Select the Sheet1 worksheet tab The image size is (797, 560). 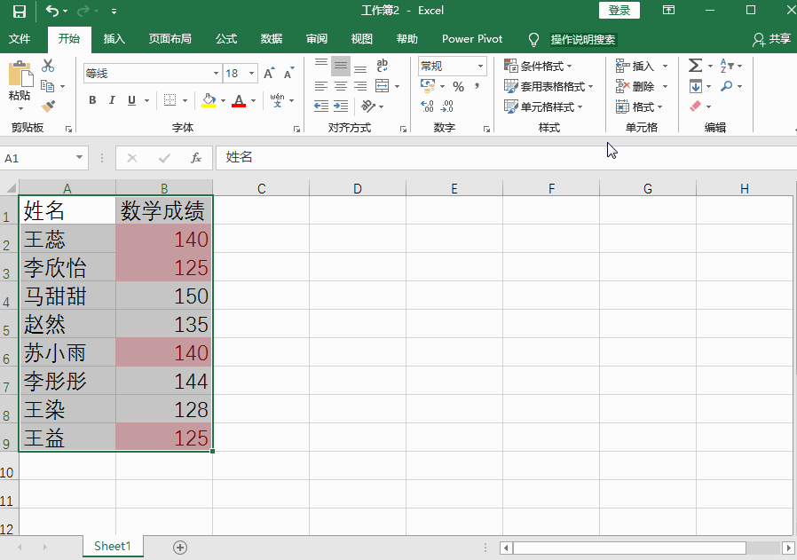pos(113,547)
